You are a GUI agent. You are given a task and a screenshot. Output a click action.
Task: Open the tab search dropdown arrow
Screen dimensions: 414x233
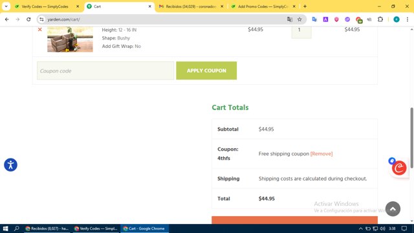[6, 6]
